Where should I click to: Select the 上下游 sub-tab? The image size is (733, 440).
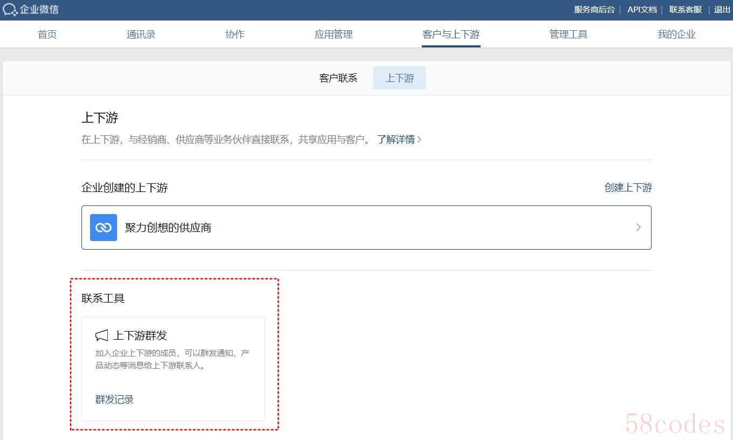pos(400,78)
